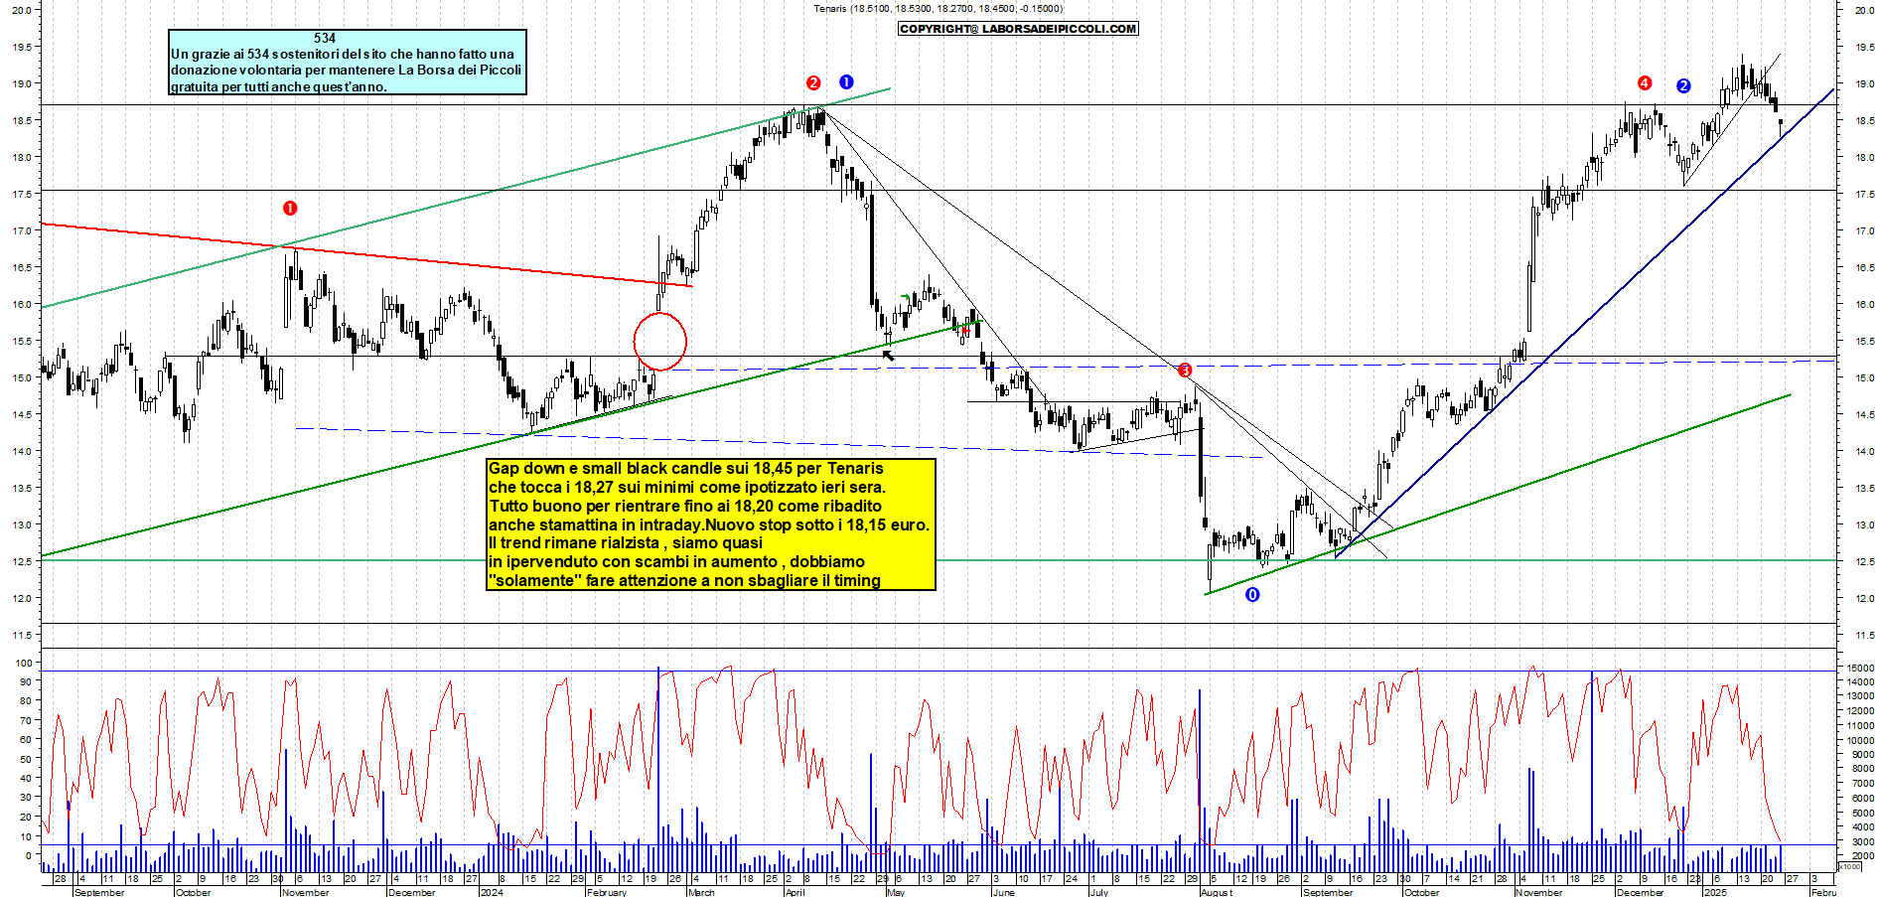Select the yellow 'Gap down e small black candle' annotation box
The height and width of the screenshot is (897, 1877).
tap(711, 524)
